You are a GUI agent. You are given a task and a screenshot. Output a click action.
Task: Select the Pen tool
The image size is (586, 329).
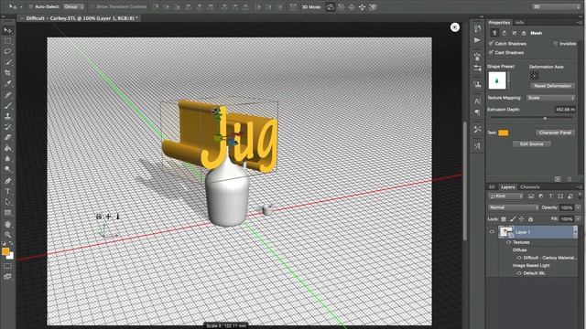(8, 181)
